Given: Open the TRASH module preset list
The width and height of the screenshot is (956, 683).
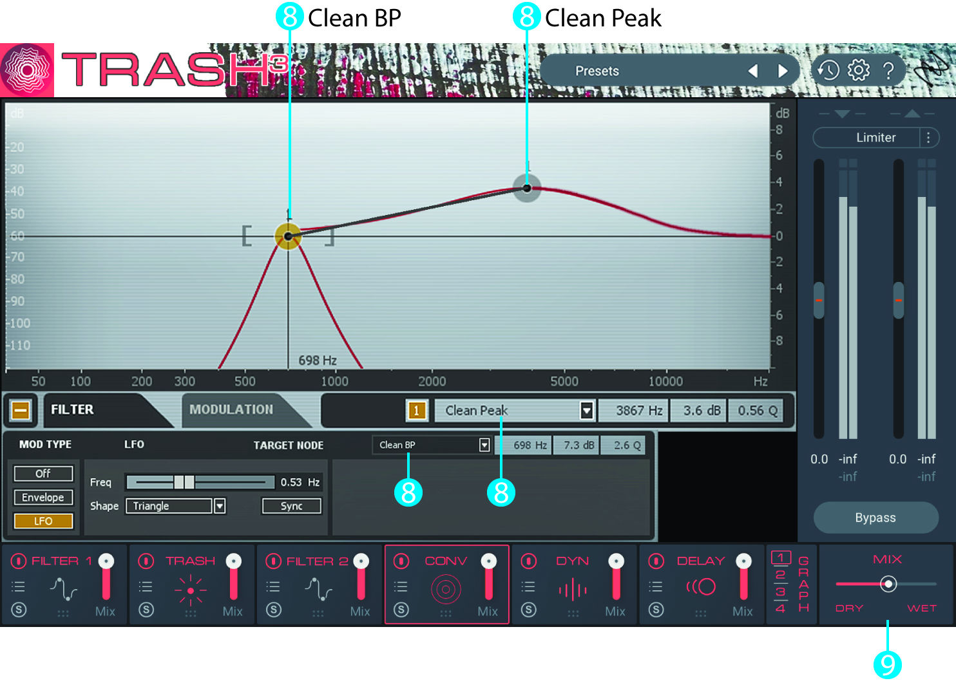Looking at the screenshot, I should [146, 586].
